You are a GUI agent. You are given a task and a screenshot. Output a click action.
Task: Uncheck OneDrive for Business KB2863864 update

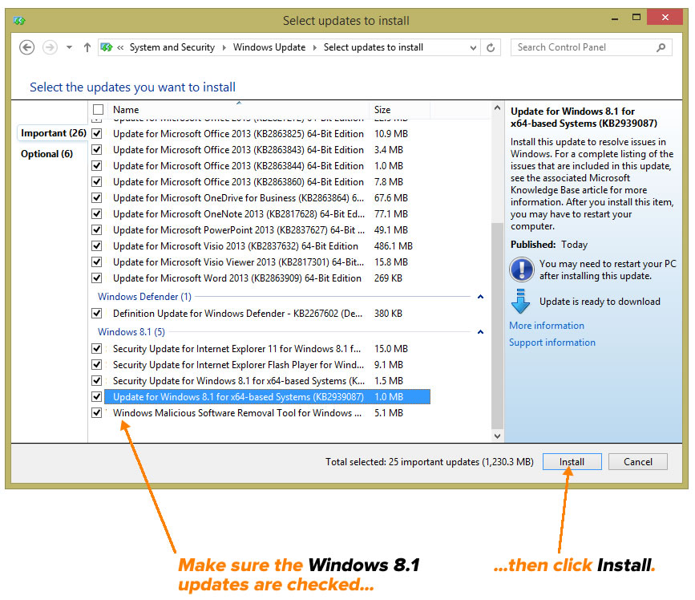[97, 198]
